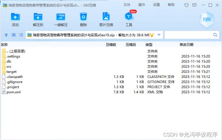Click the 7.8 KB size of pom.xml
This screenshot has width=222, height=140.
tap(119, 92)
